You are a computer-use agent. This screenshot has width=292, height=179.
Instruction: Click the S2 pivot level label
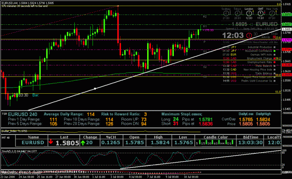[x=205, y=67]
